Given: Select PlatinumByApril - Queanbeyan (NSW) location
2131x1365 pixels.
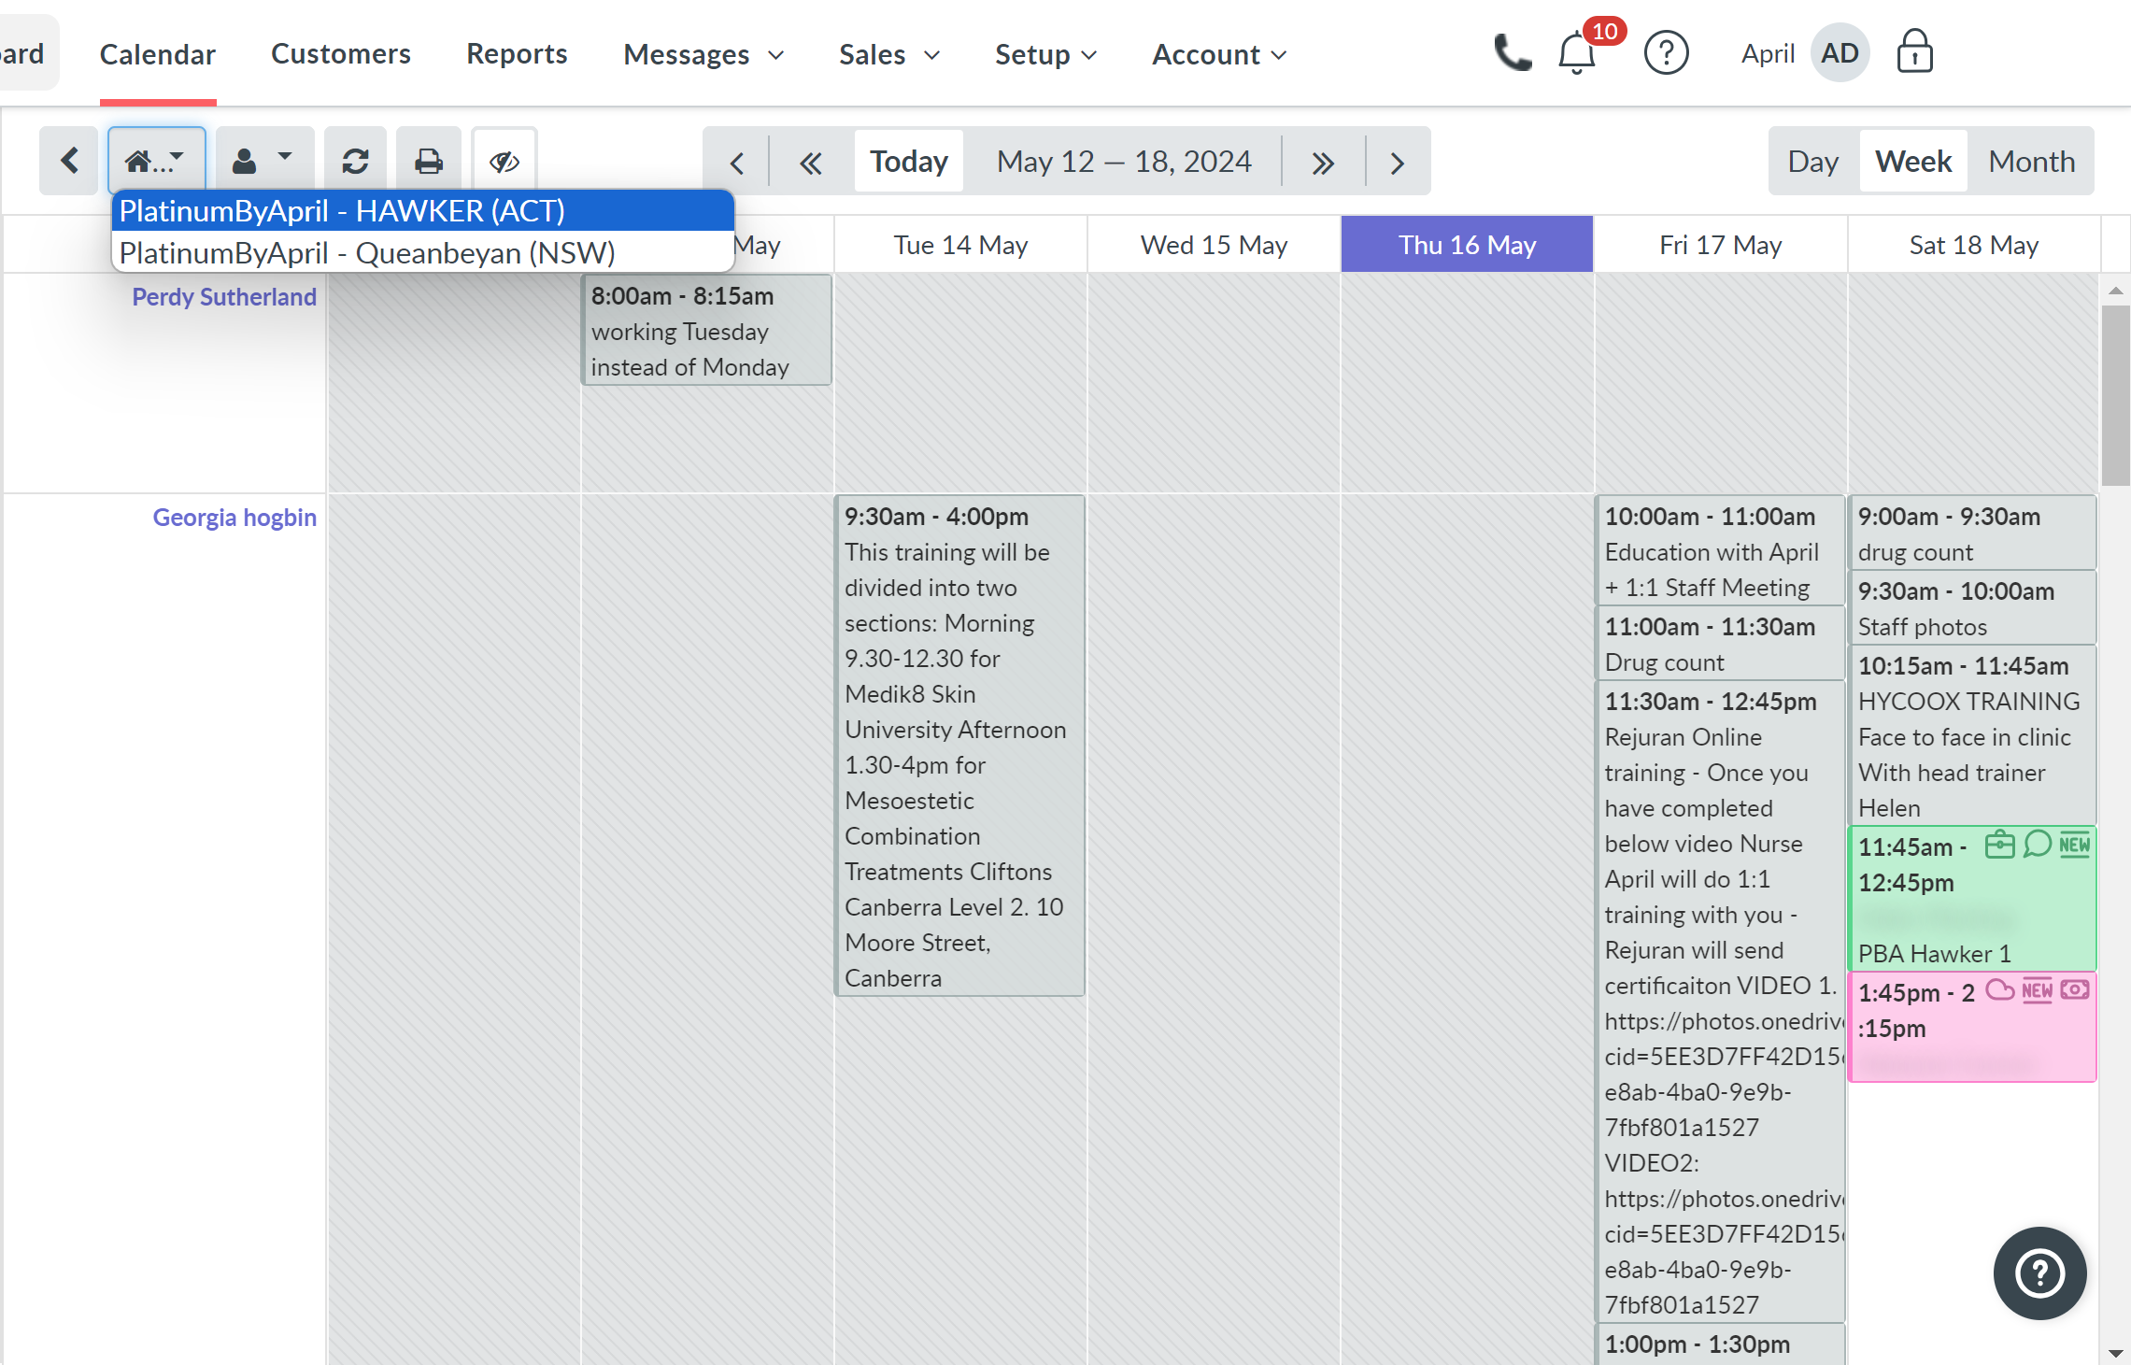Looking at the screenshot, I should pyautogui.click(x=423, y=252).
